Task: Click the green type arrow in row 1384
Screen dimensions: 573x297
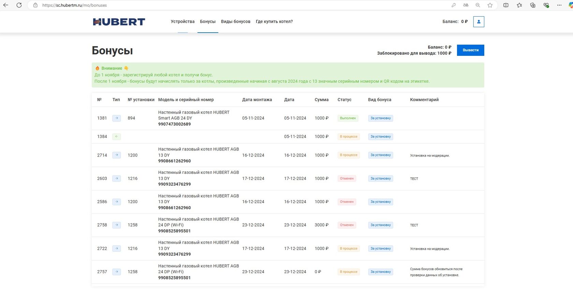Action: click(117, 136)
